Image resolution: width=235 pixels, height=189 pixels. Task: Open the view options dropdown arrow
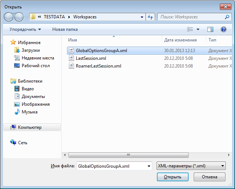coord(198,29)
